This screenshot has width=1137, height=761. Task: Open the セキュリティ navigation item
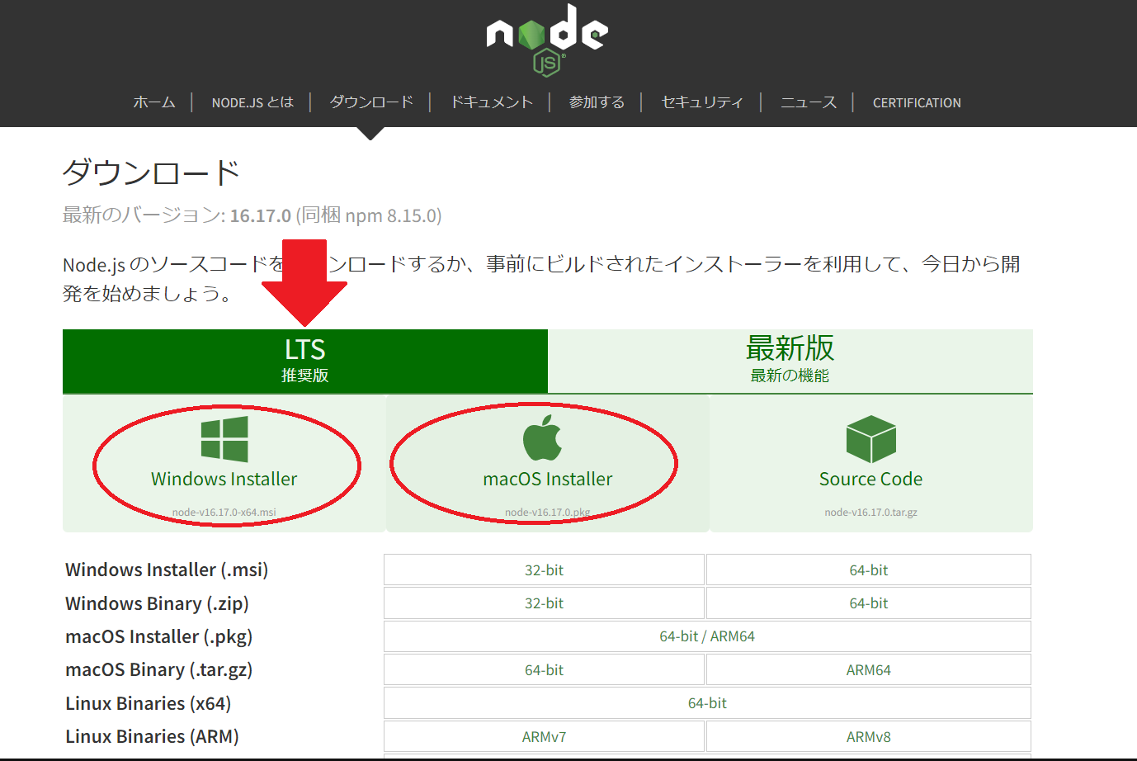702,102
